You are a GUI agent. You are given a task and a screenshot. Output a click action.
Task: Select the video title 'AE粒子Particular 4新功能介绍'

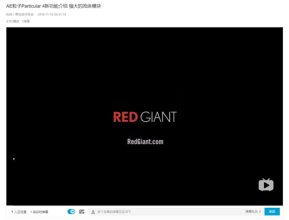tap(37, 6)
